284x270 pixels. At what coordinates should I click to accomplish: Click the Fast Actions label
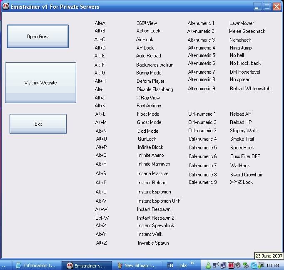pos(149,106)
